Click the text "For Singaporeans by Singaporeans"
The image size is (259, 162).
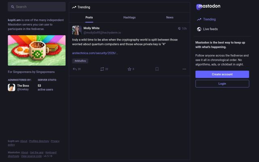(x=31, y=72)
